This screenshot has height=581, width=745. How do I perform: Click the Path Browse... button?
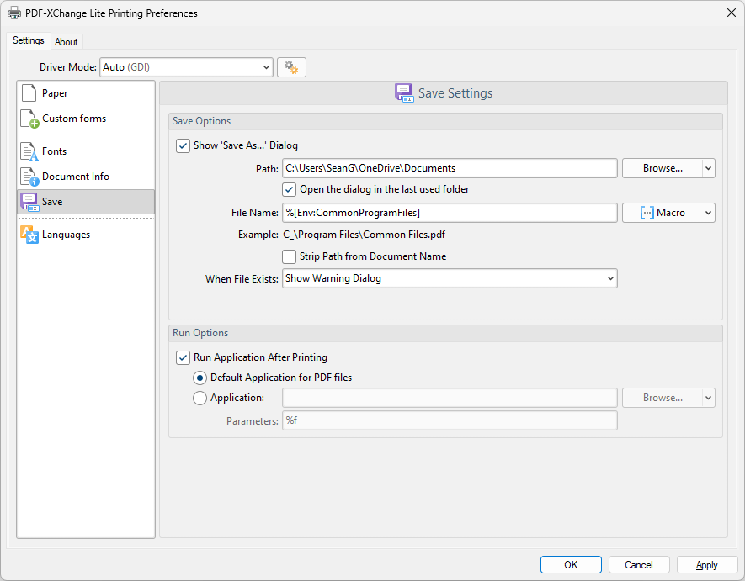pos(663,168)
